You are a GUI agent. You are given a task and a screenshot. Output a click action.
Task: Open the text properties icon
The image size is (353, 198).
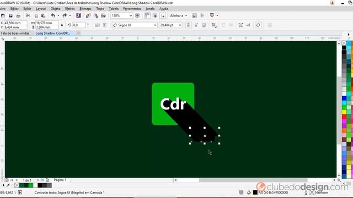click(240, 25)
